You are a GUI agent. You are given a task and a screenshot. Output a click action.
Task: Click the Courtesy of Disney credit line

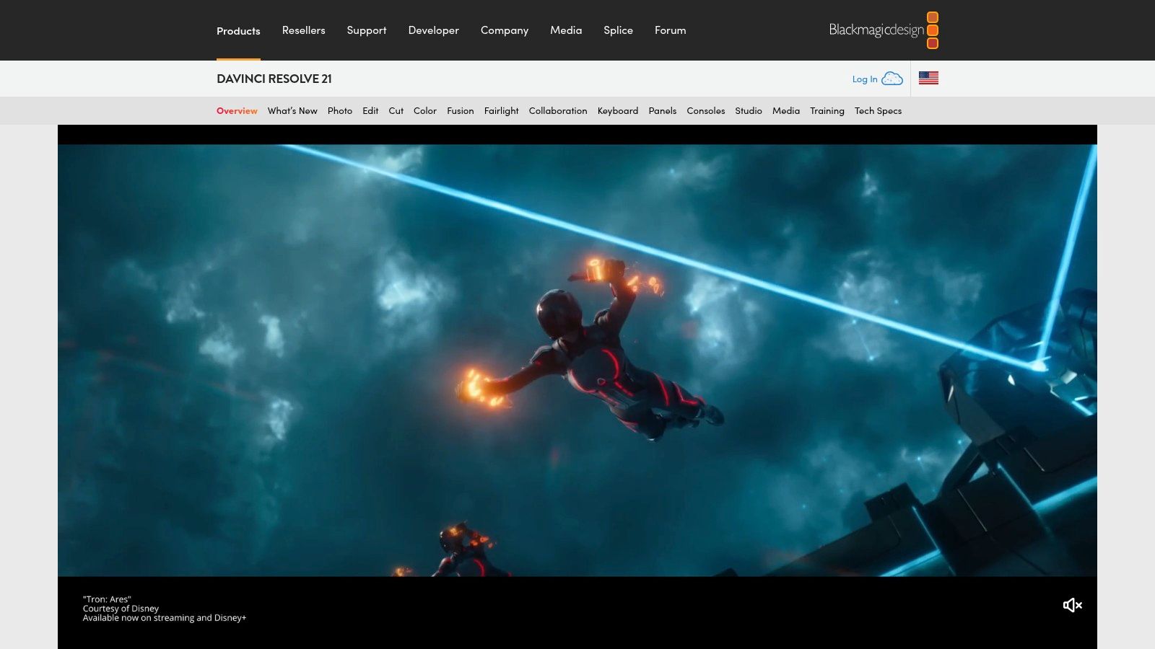click(x=121, y=609)
